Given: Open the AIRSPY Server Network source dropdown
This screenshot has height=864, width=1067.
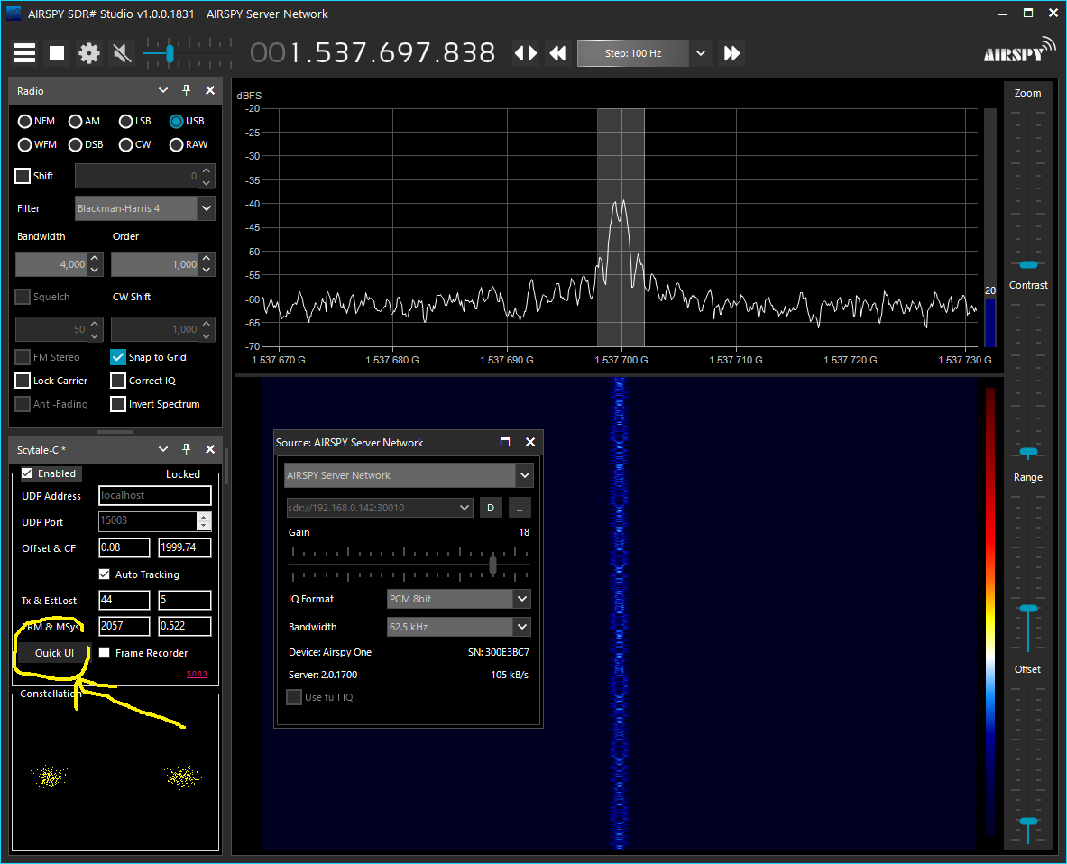Looking at the screenshot, I should [x=525, y=475].
